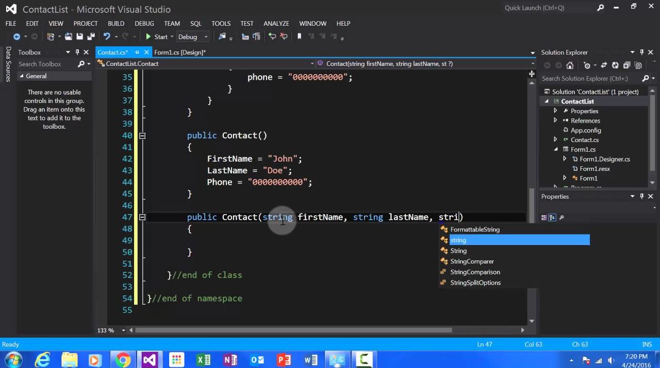This screenshot has width=660, height=368.
Task: Click the editor horizontal scrollbar thumb
Action: pos(294,330)
